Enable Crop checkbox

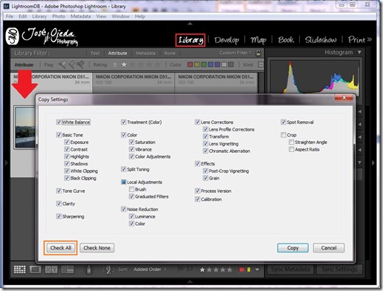click(x=284, y=135)
